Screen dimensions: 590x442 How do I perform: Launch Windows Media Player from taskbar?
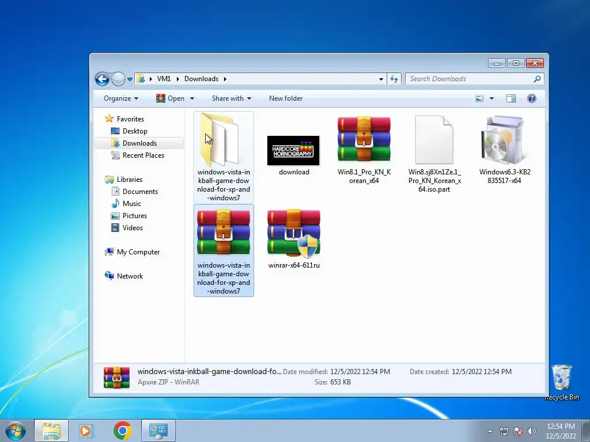86,430
